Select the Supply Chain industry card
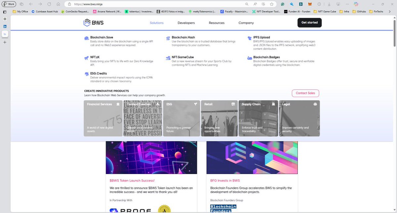 [258, 118]
